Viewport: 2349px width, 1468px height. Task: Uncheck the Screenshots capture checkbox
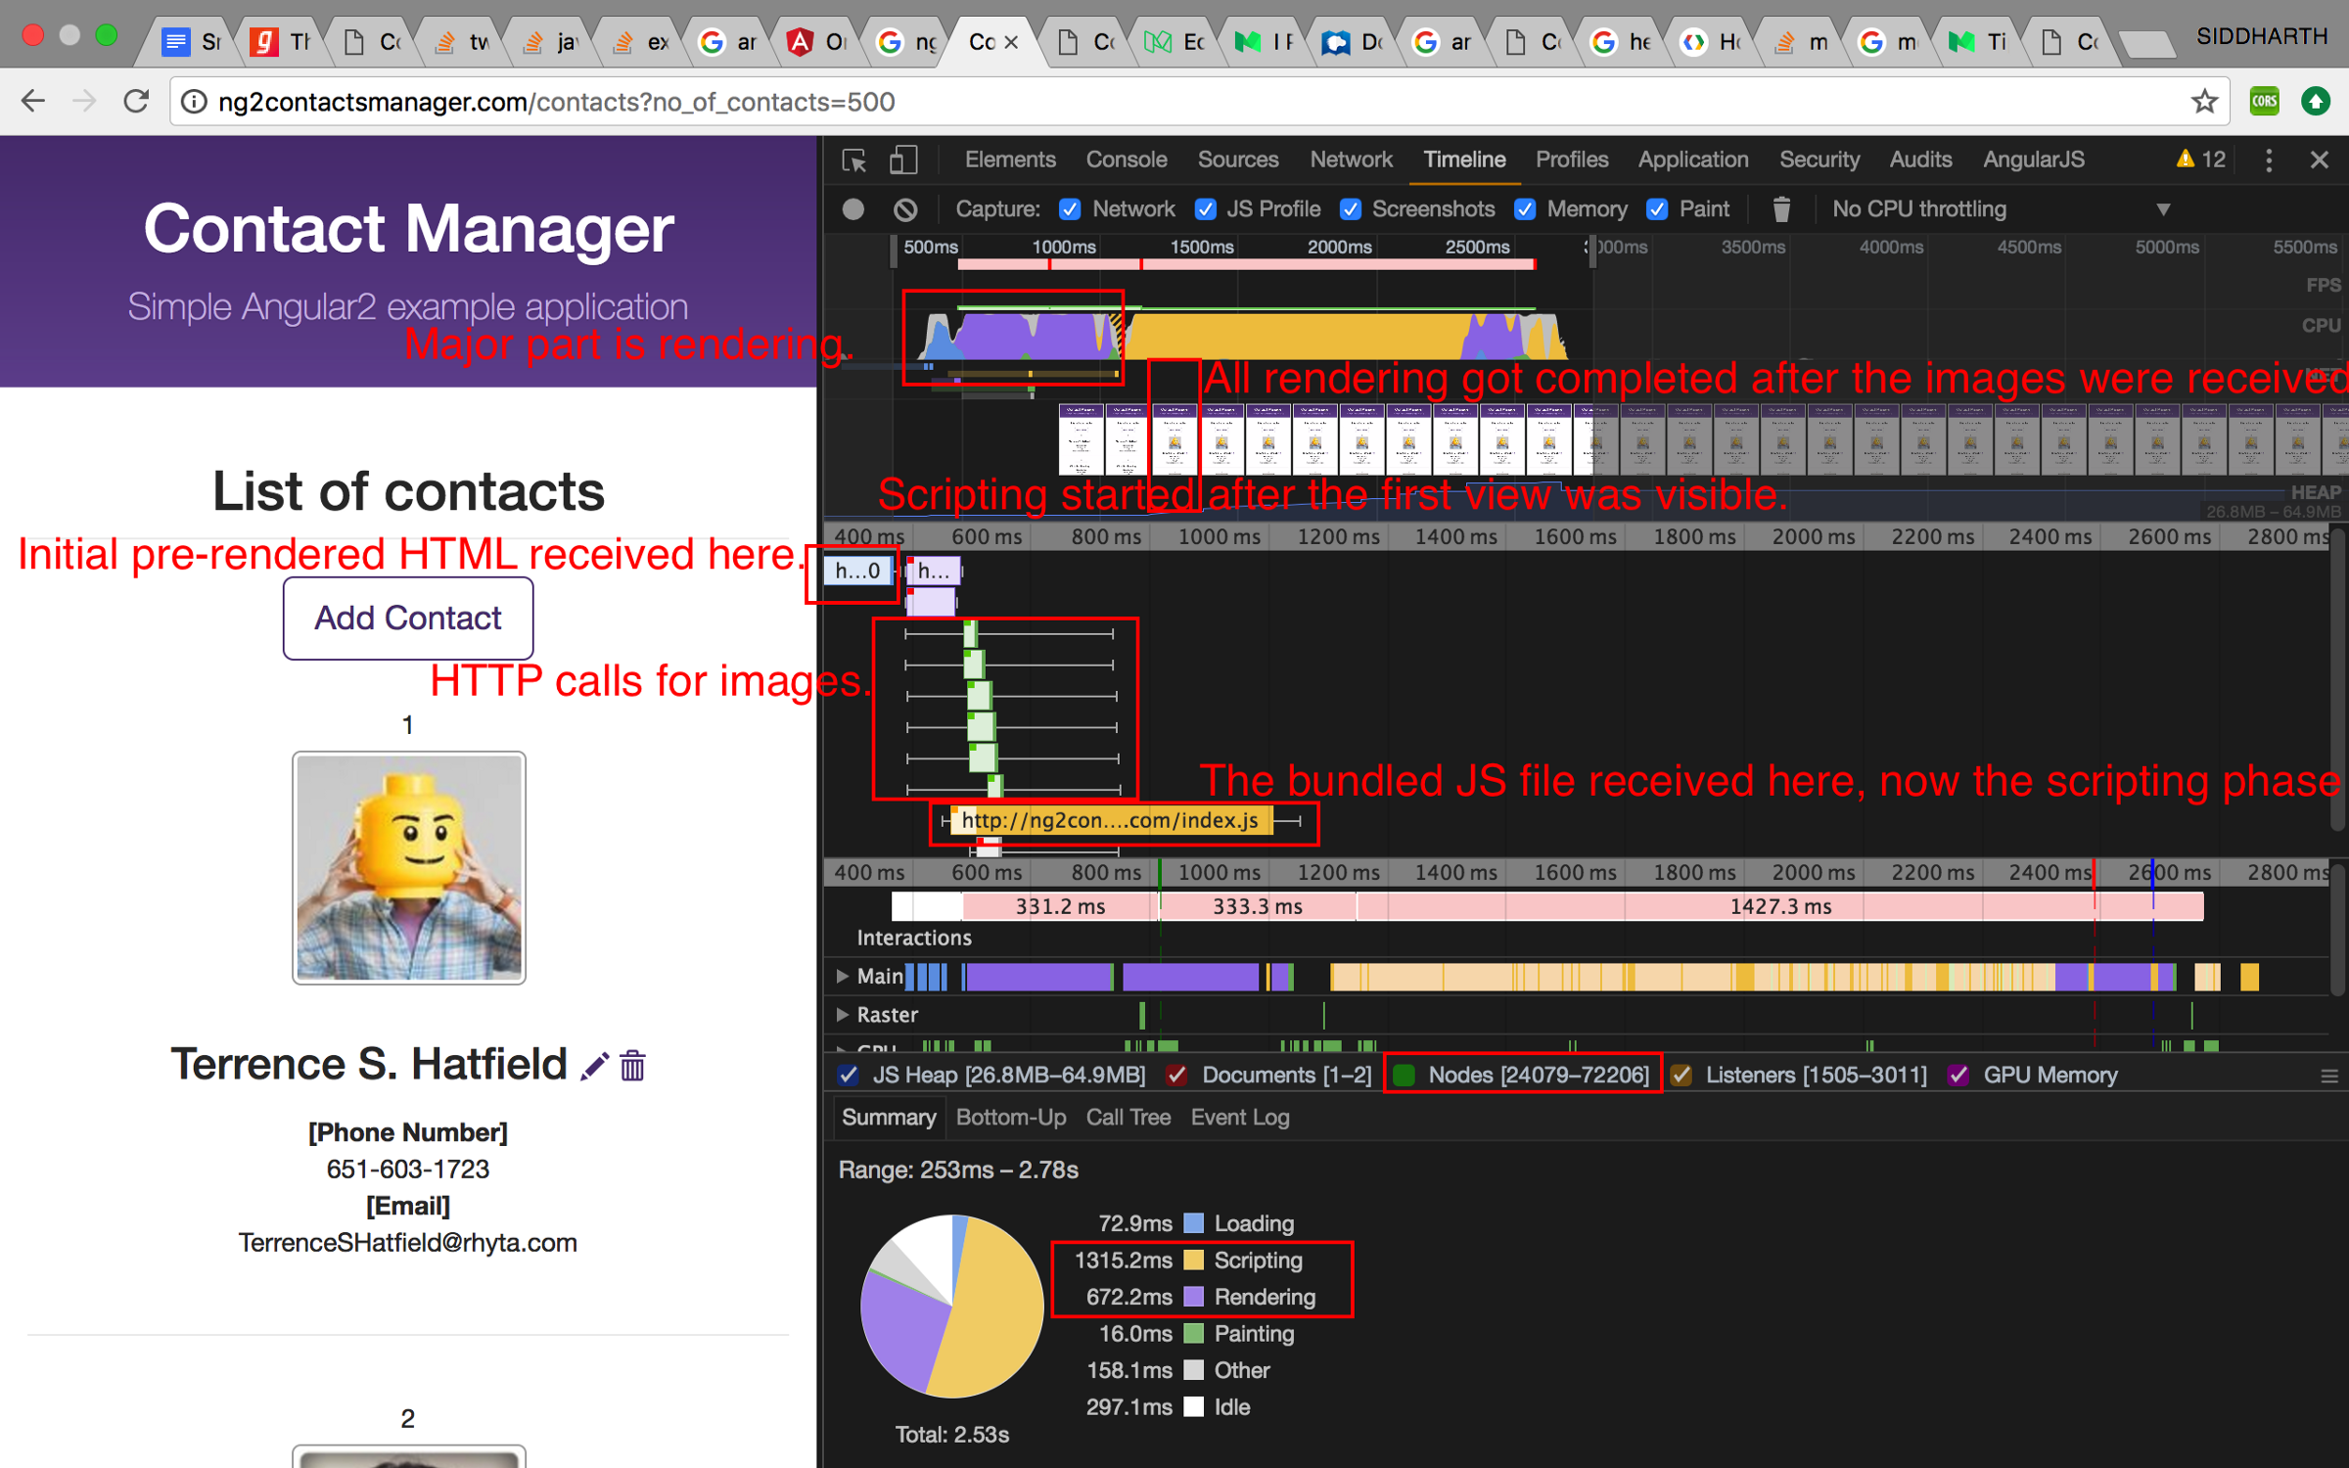(x=1351, y=209)
